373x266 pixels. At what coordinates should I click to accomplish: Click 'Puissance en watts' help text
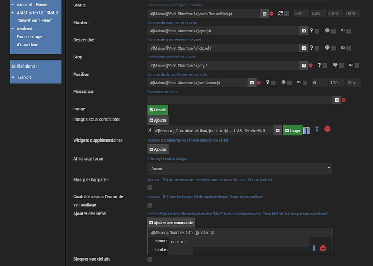pyautogui.click(x=162, y=92)
